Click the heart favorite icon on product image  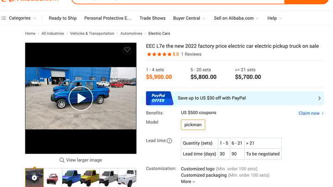pos(127,50)
